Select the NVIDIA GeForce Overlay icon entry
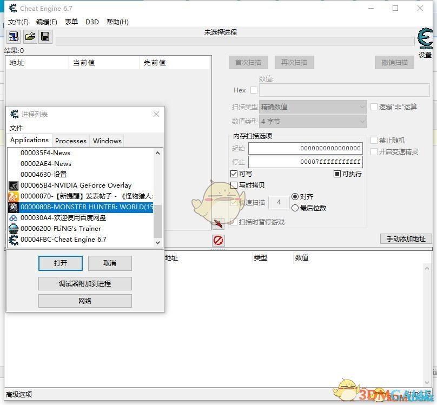Screen dimensions: 437x405 pyautogui.click(x=14, y=185)
